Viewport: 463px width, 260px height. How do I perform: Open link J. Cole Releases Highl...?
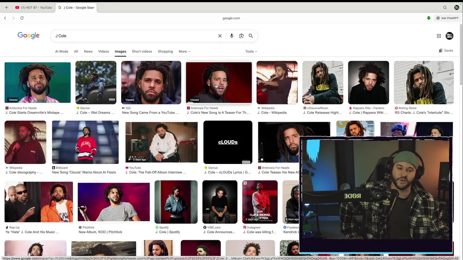[x=323, y=113]
